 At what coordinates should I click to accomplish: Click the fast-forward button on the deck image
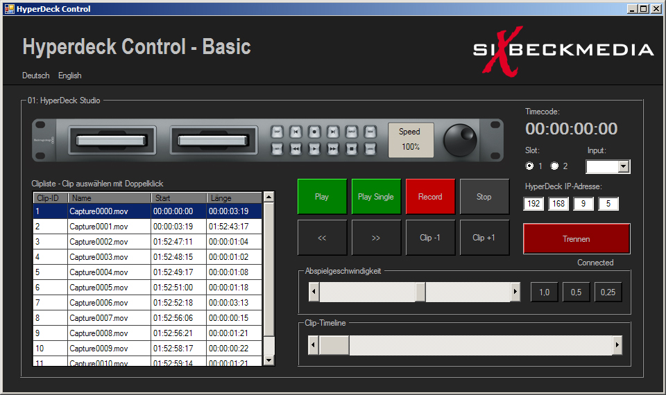coord(333,149)
